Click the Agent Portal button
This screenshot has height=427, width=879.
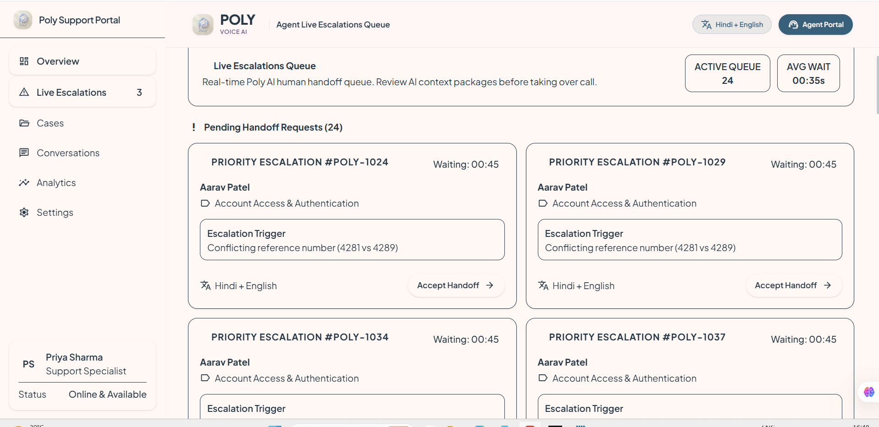[x=816, y=25]
